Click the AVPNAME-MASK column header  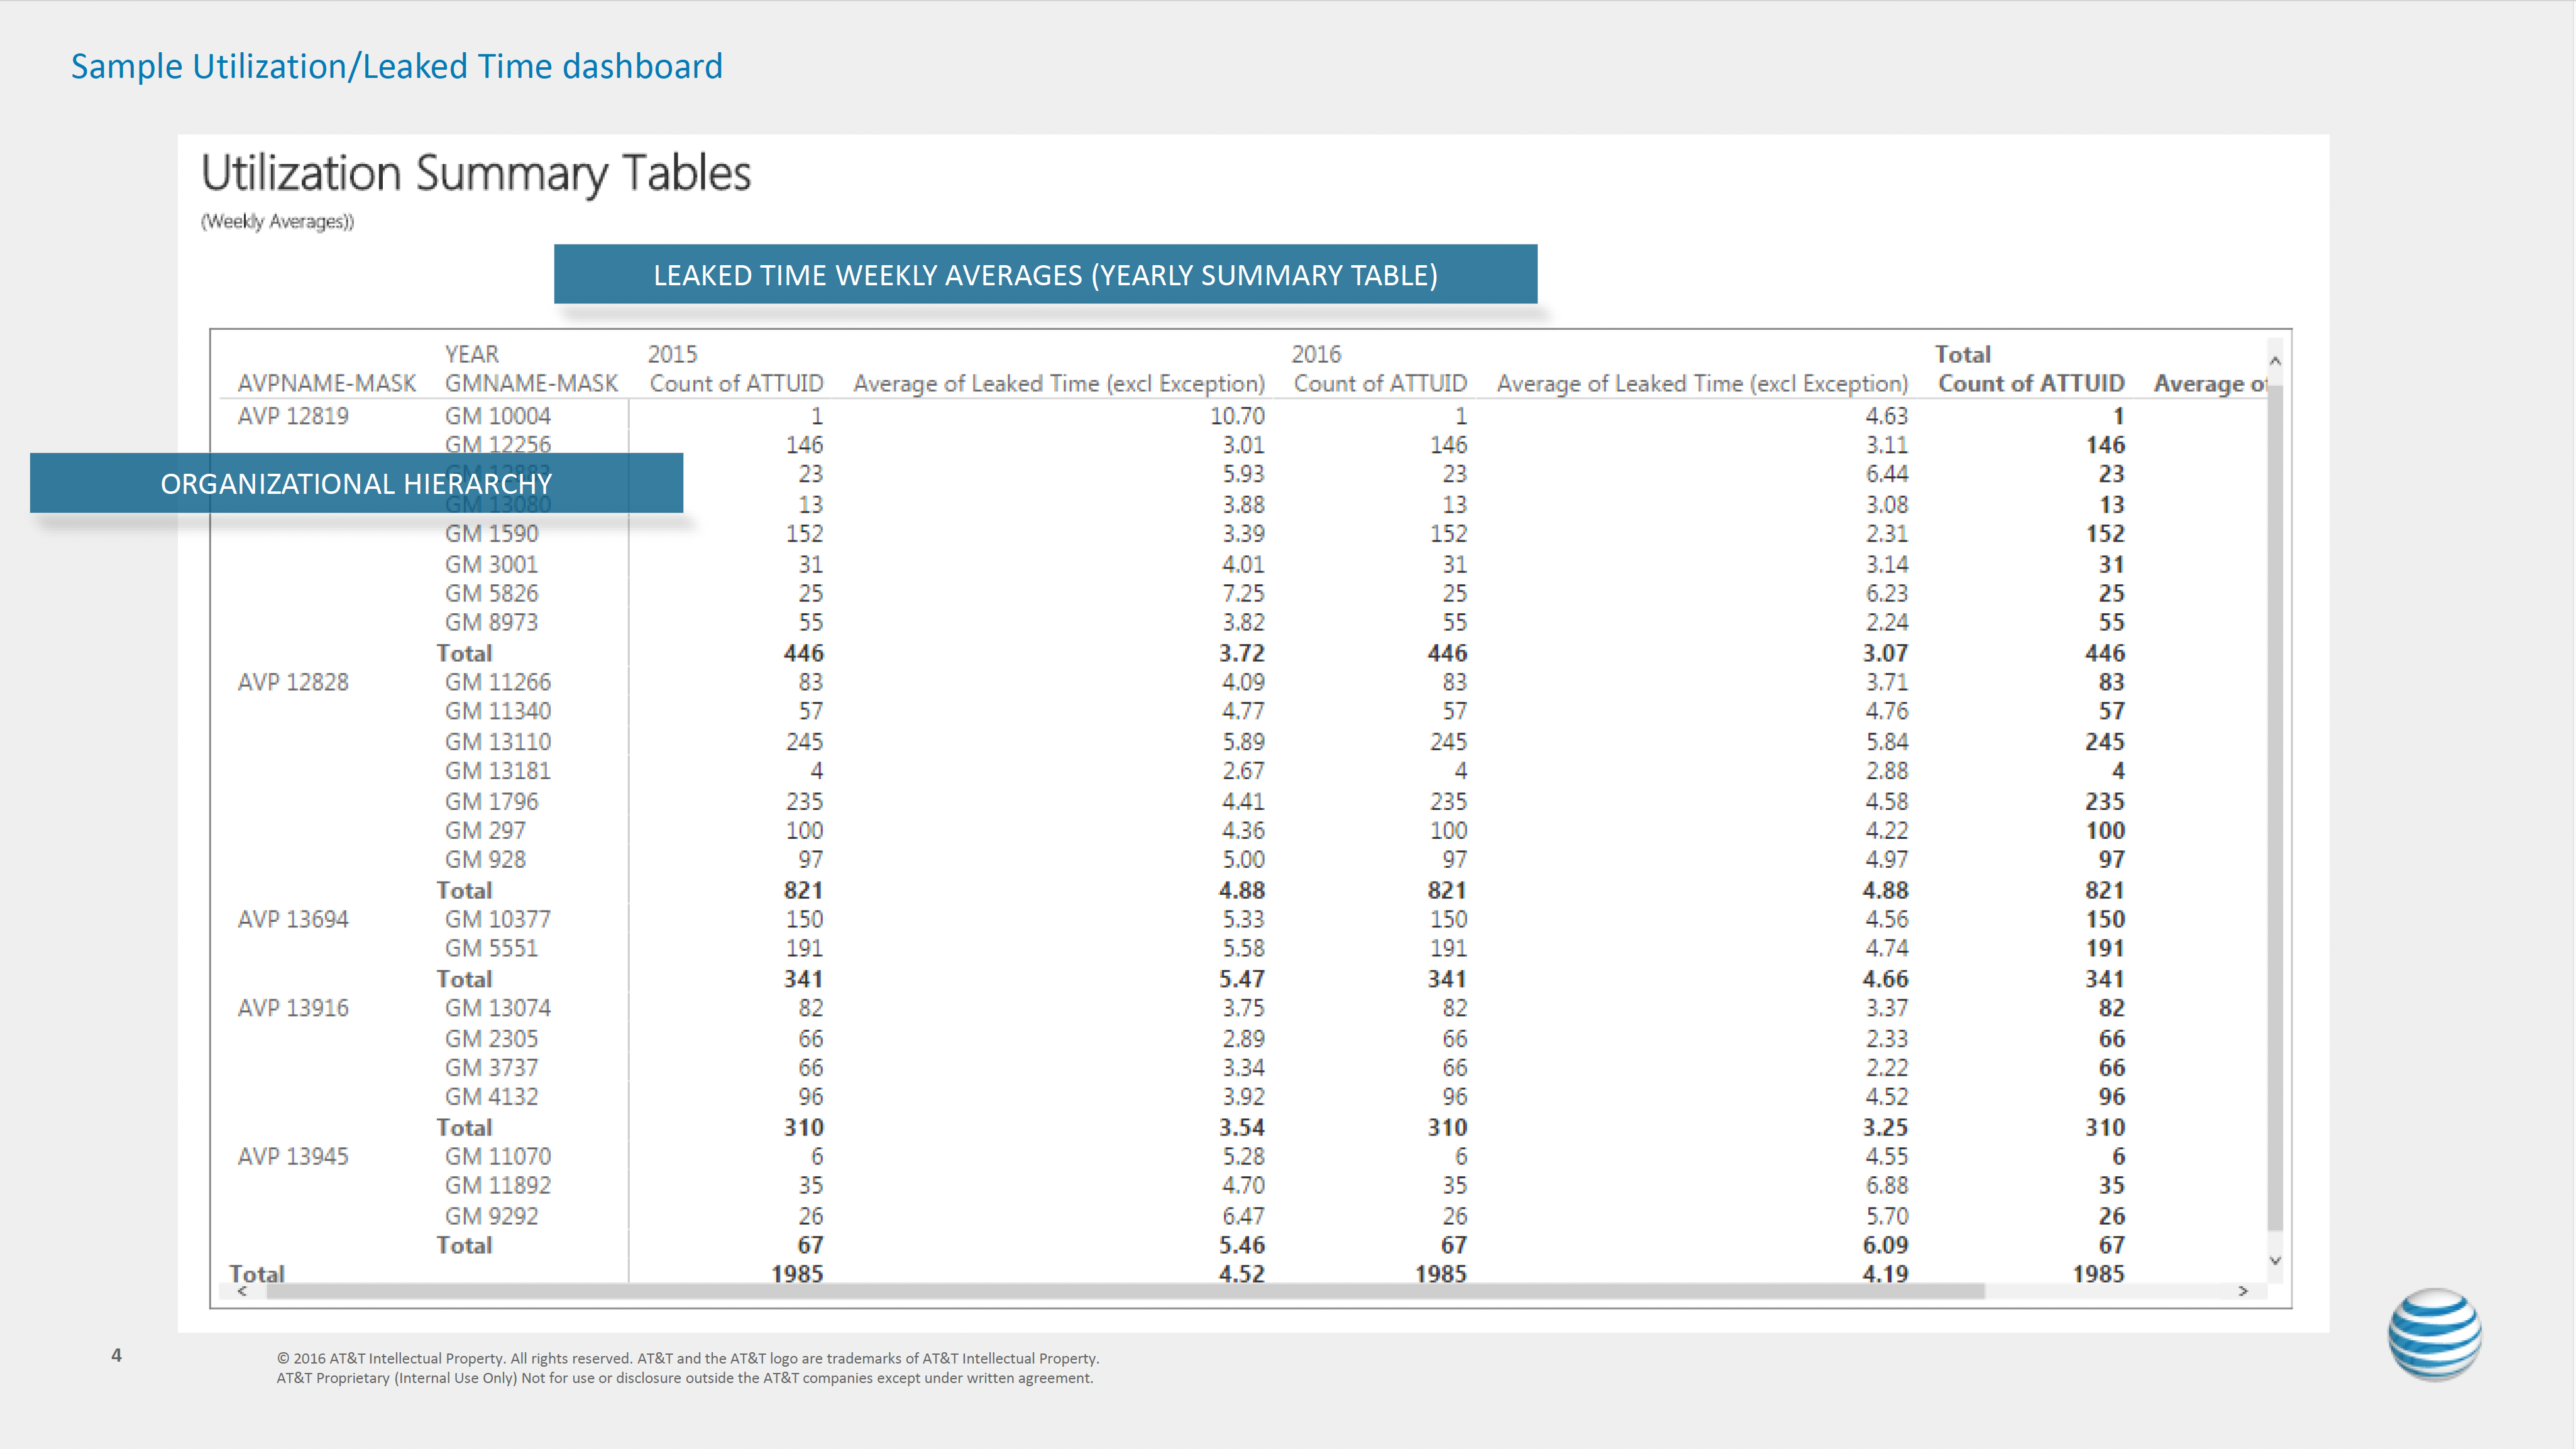[326, 384]
